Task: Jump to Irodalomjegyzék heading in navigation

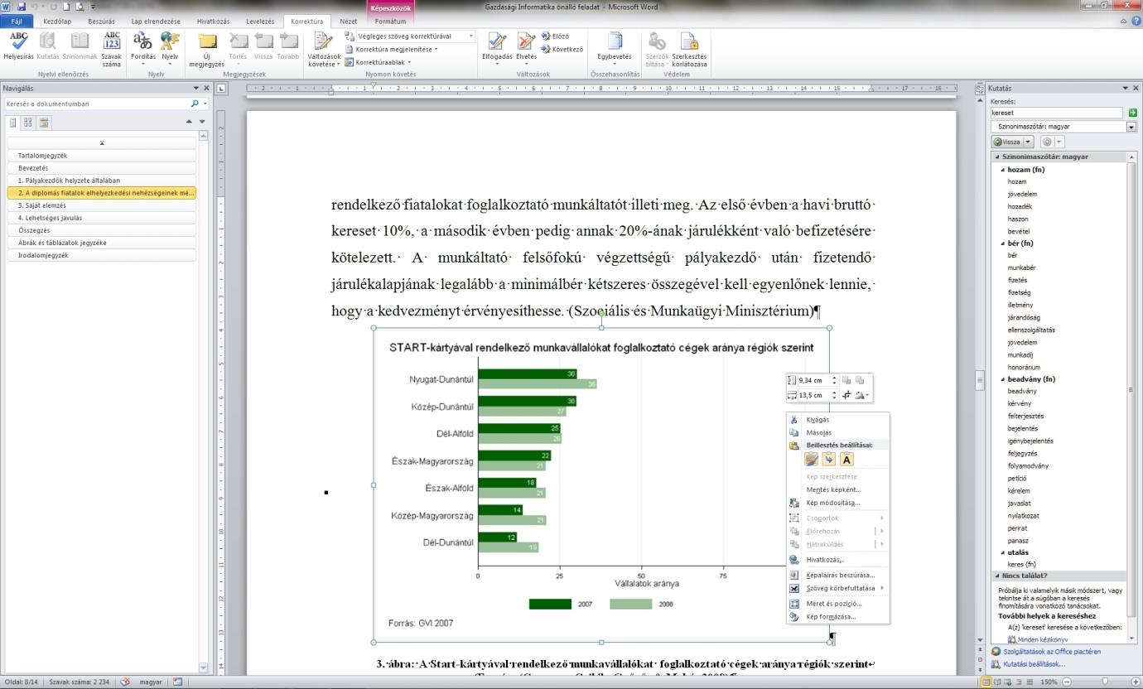Action: 101,255
